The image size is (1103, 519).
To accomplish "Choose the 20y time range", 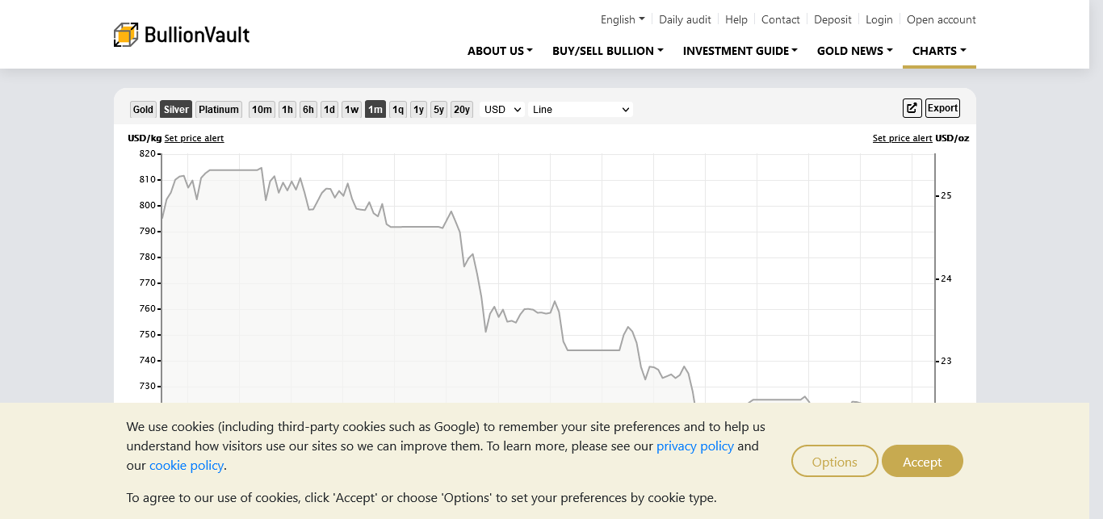I will point(461,110).
